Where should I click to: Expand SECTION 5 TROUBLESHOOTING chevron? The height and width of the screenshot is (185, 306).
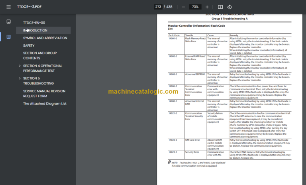(x=20, y=78)
